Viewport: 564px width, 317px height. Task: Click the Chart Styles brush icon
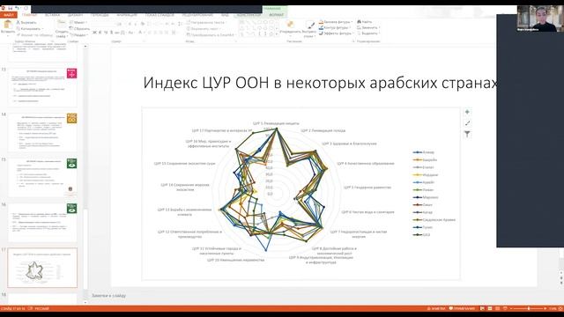pos(467,123)
